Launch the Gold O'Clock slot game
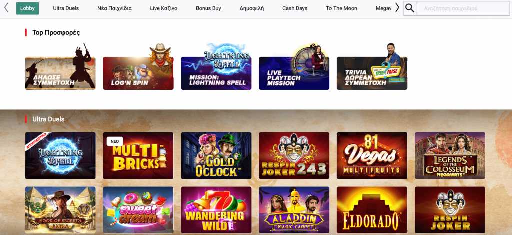Screen dimensions: 512x235 click(x=216, y=156)
